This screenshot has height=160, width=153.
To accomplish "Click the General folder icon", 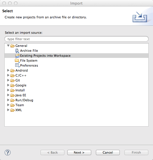I will click(13, 46).
